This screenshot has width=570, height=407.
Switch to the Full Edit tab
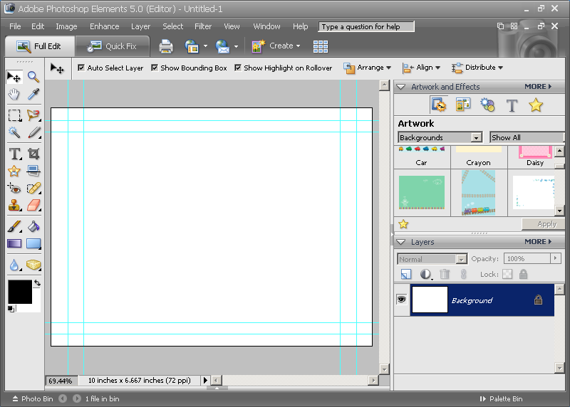40,46
